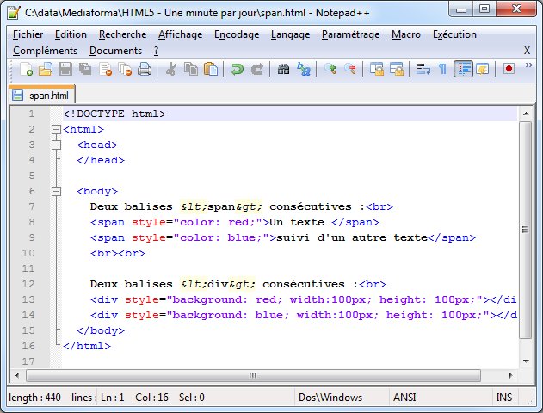Open the Encodage menu
Image resolution: width=543 pixels, height=413 pixels.
(x=237, y=34)
